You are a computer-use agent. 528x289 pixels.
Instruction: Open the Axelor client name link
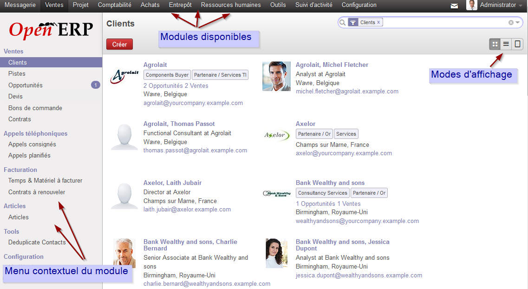tap(306, 124)
